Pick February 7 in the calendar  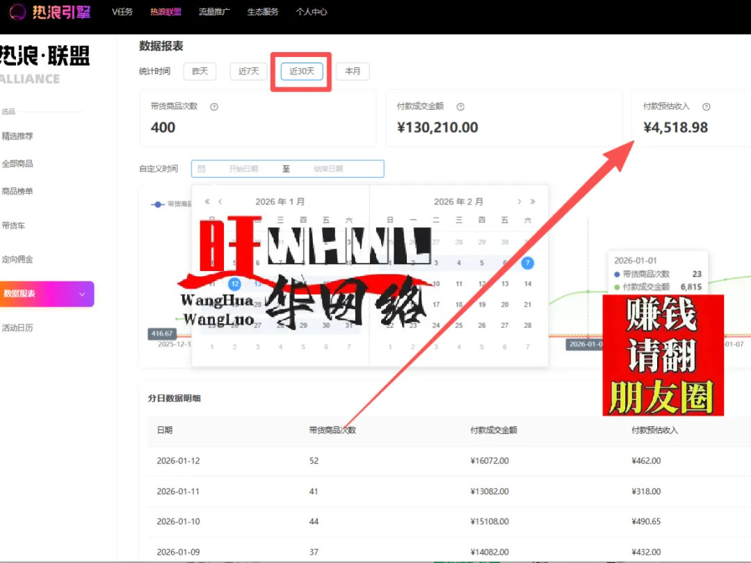pos(528,263)
